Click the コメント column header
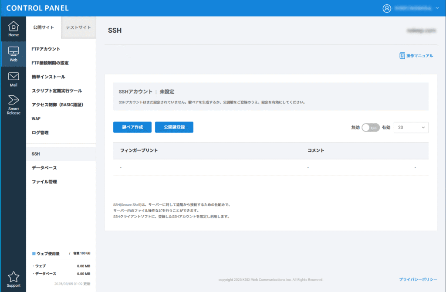The image size is (446, 292). tap(316, 150)
